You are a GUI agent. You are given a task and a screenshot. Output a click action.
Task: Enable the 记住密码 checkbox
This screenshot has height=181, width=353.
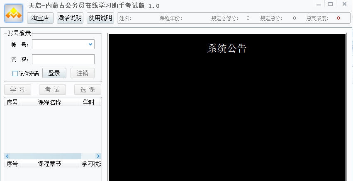(15, 74)
